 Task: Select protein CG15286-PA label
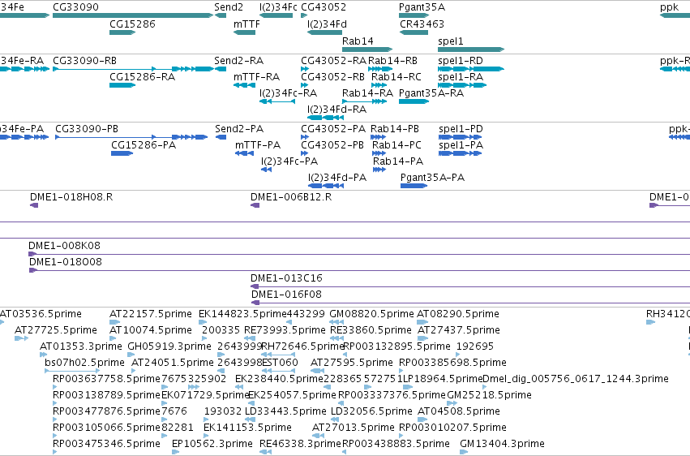(144, 144)
